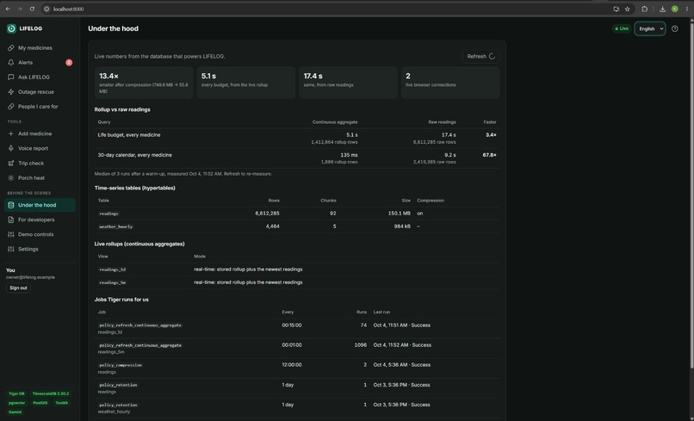The image size is (694, 421).
Task: Click the PostGIS tag
Action: point(40,403)
